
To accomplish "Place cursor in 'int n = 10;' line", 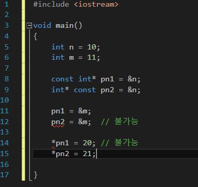I will click(76, 47).
